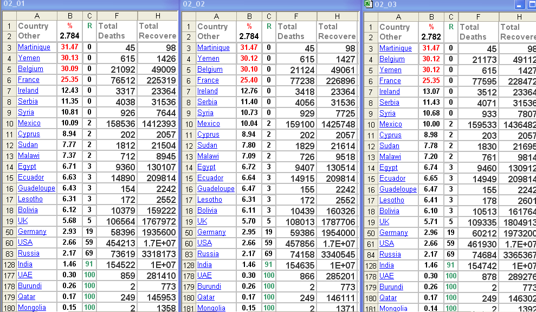The height and width of the screenshot is (312, 536).
Task: Select the Total Recovered header in window 02_01
Action: (x=158, y=31)
